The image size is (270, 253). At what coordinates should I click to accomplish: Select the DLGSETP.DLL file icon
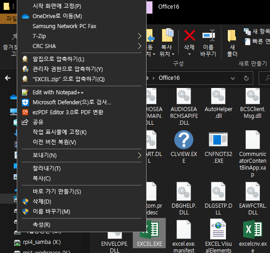tap(218, 191)
